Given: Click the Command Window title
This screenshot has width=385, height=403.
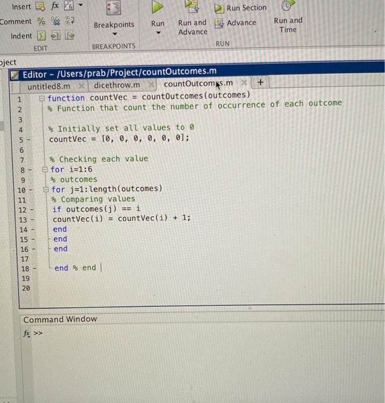Looking at the screenshot, I should [x=60, y=319].
